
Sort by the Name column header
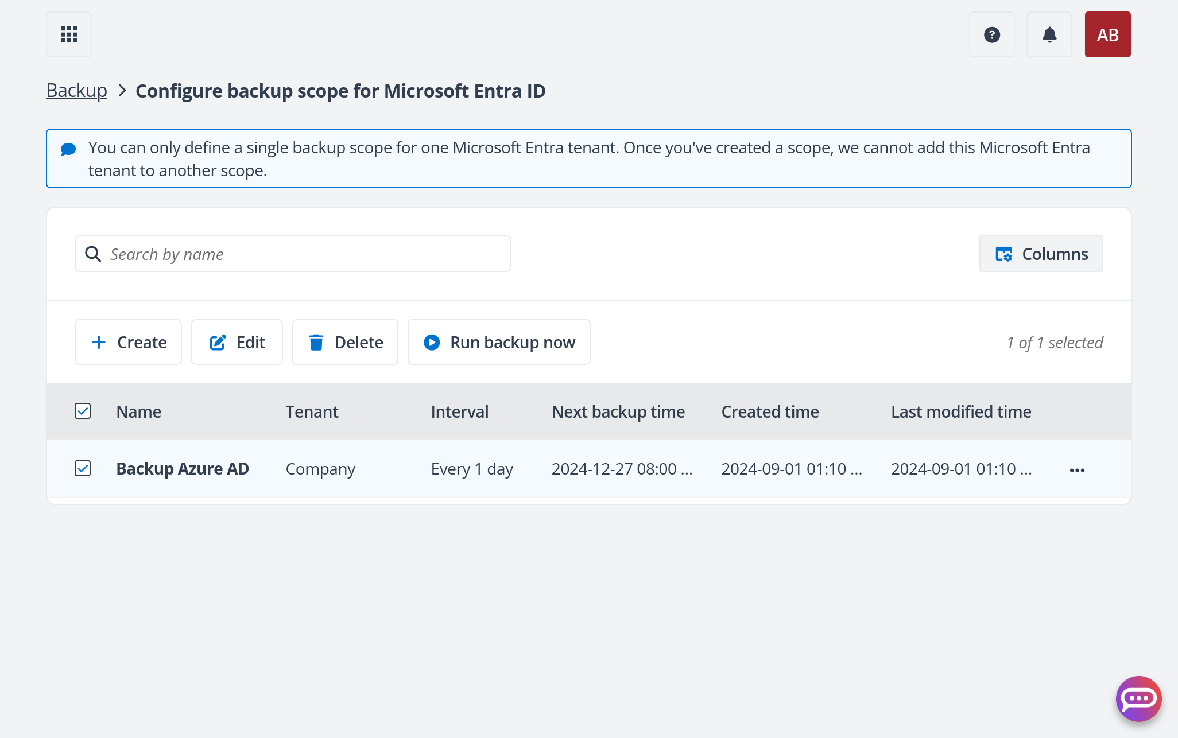(x=138, y=411)
